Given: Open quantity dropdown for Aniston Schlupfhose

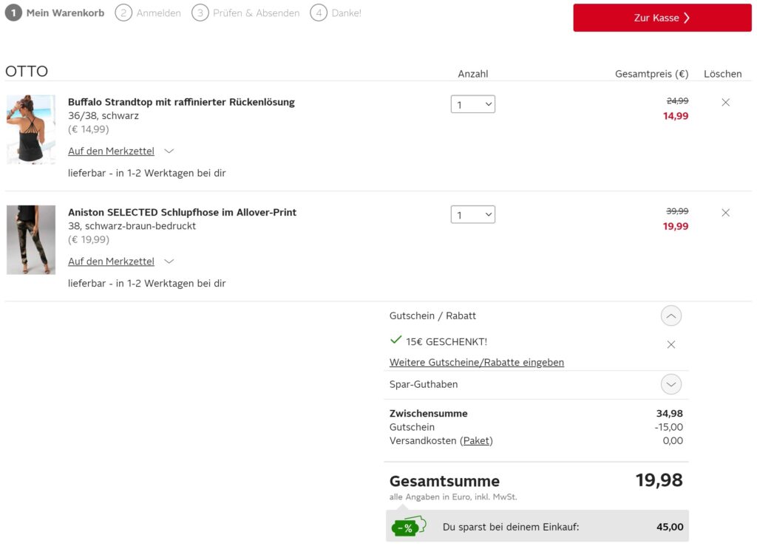Looking at the screenshot, I should (472, 215).
